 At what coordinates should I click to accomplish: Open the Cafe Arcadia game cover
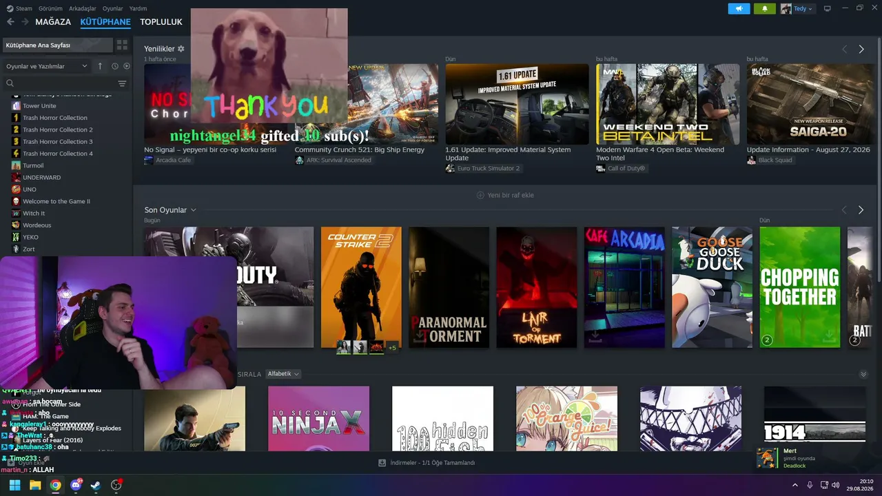[624, 287]
